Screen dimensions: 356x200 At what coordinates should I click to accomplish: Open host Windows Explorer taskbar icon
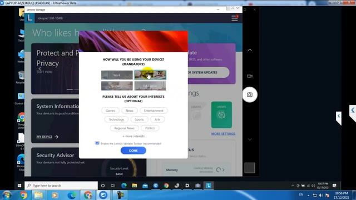pyautogui.click(x=38, y=195)
